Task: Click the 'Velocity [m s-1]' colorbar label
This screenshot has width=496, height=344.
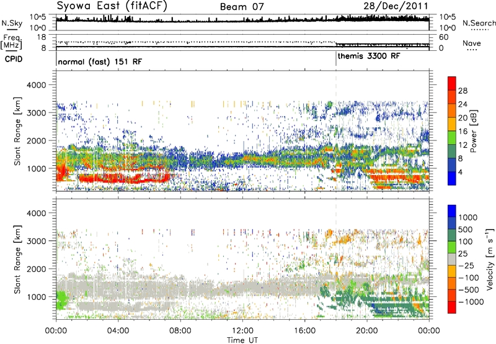Action: (490, 259)
